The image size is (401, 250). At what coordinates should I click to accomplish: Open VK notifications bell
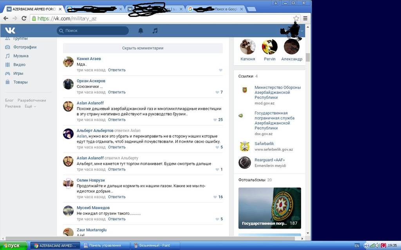(x=141, y=30)
